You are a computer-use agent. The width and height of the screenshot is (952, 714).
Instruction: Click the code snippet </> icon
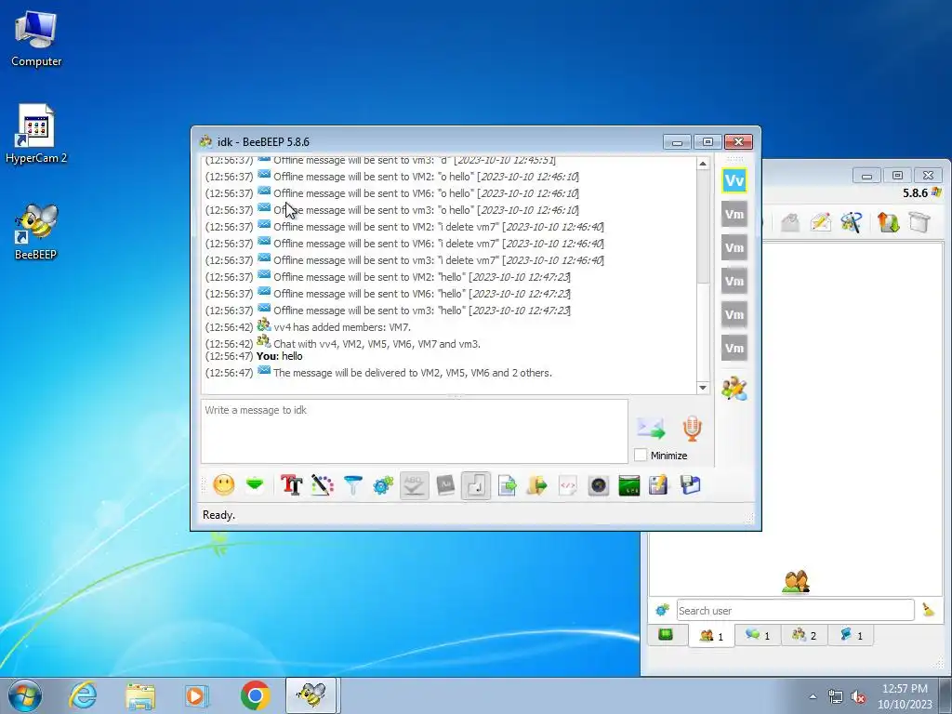568,485
